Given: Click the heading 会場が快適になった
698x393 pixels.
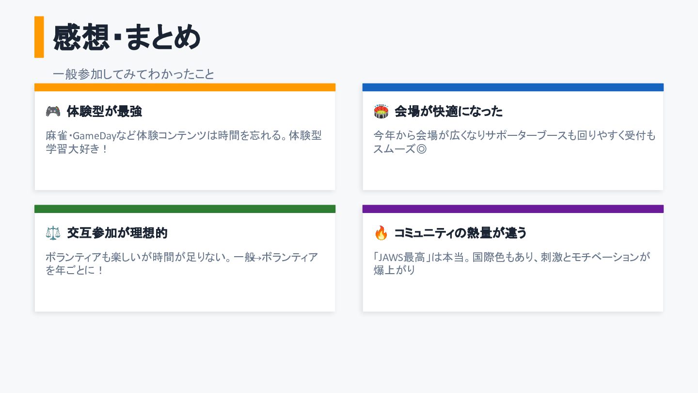Looking at the screenshot, I should click(x=448, y=112).
